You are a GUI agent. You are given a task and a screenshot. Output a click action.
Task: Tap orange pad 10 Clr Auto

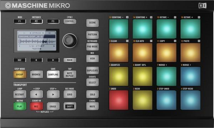(142, 53)
